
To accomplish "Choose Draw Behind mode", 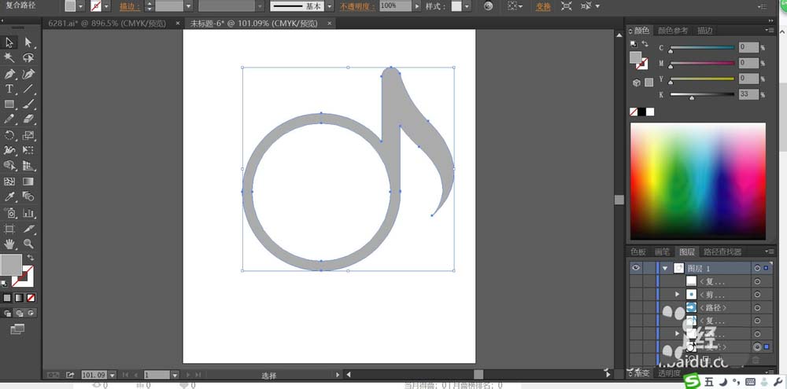I will [20, 313].
